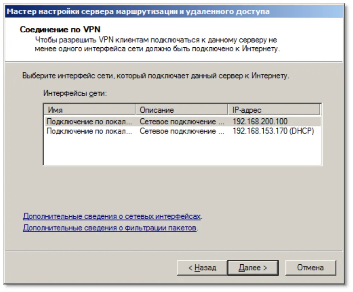The width and height of the screenshot is (353, 292).
Task: Select name cell of the 192.168.153.170 interface
Action: (x=89, y=131)
